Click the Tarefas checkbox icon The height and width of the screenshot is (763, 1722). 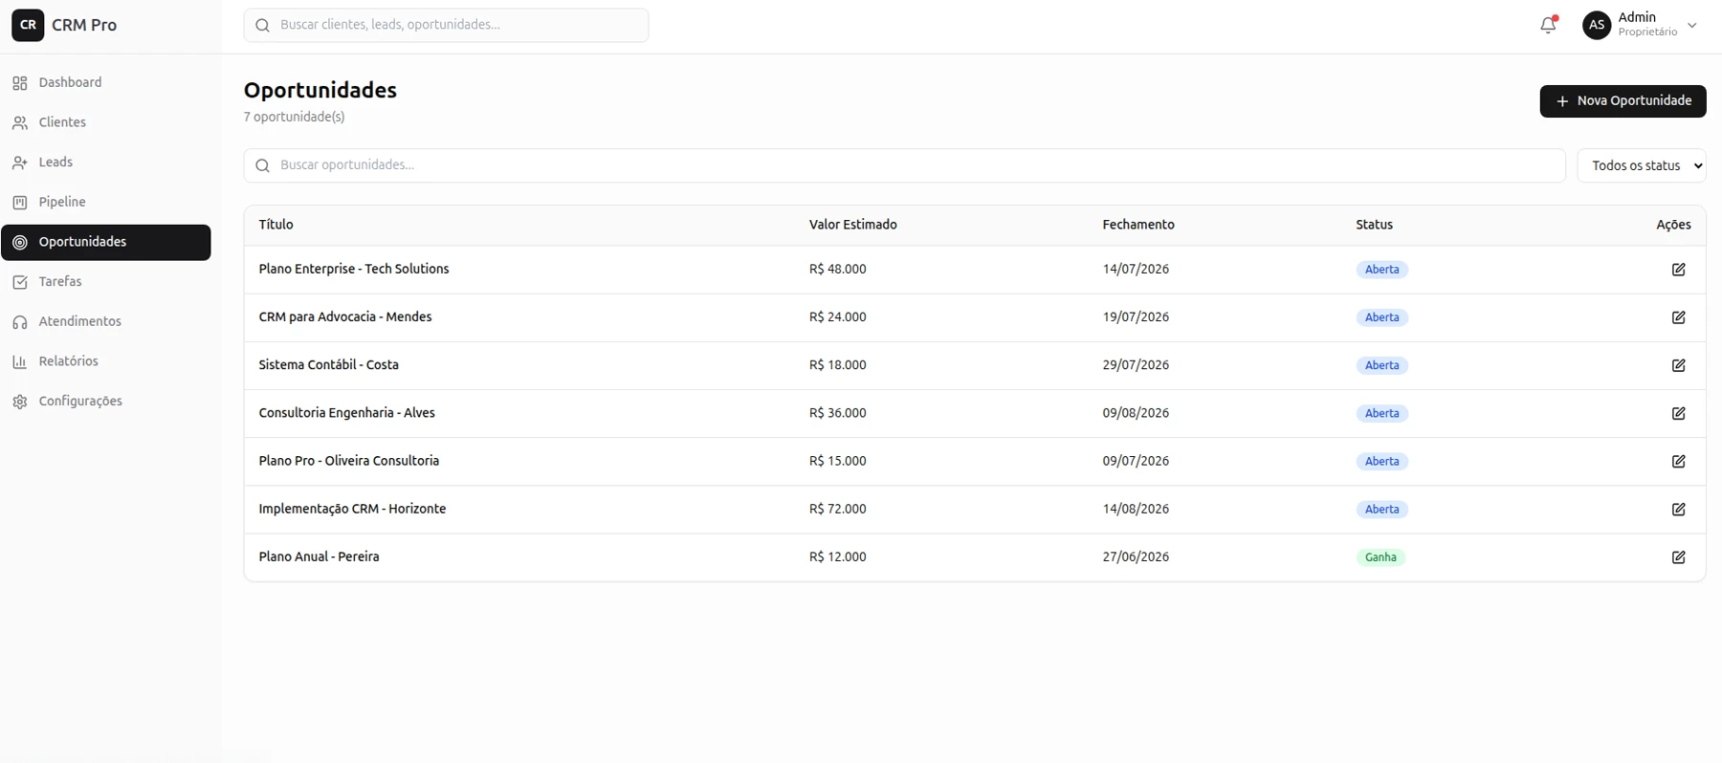tap(20, 282)
